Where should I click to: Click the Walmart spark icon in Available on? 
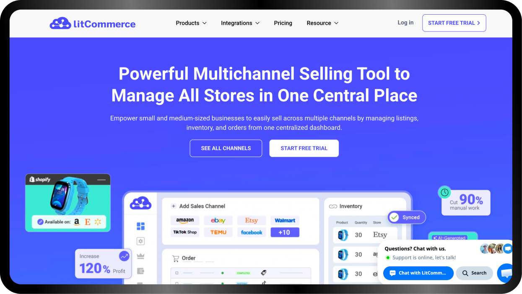point(98,222)
